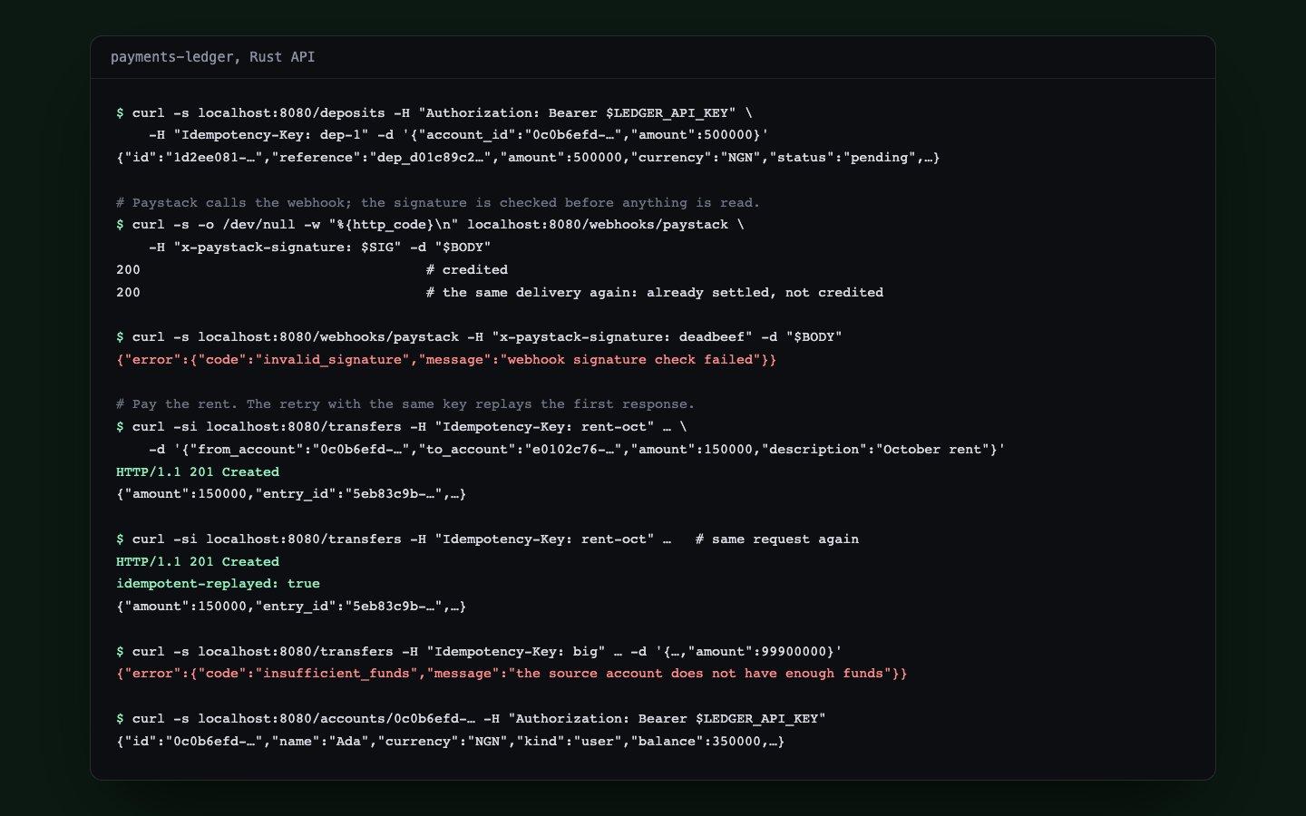Click the 'idempotent-replayed: true' header line
This screenshot has width=1306, height=816.
coord(218,584)
